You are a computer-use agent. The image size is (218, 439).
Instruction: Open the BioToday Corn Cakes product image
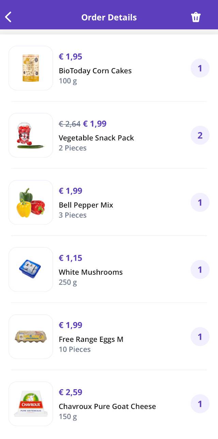tap(31, 68)
